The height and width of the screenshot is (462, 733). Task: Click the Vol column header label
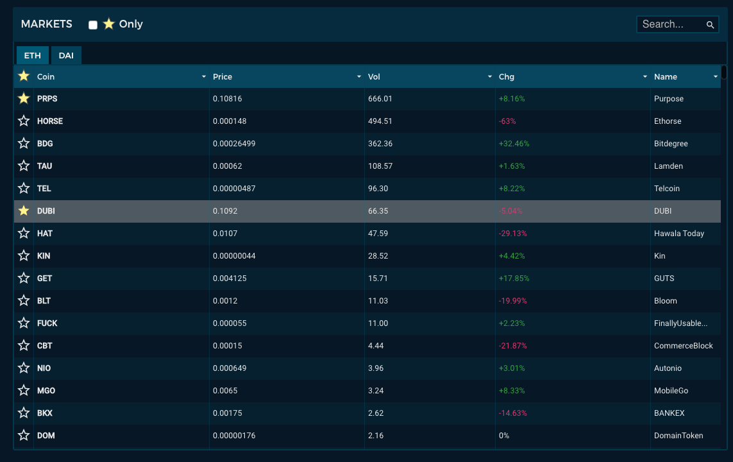click(374, 77)
